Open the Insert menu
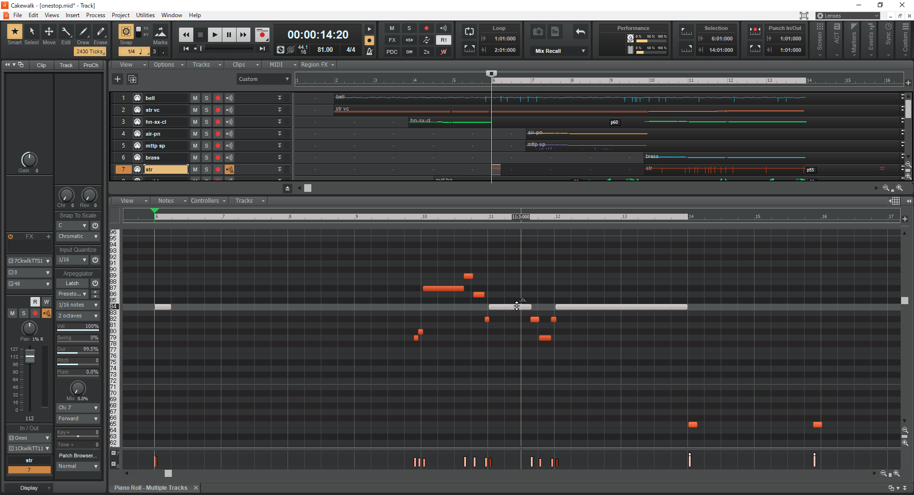This screenshot has width=914, height=495. click(72, 15)
